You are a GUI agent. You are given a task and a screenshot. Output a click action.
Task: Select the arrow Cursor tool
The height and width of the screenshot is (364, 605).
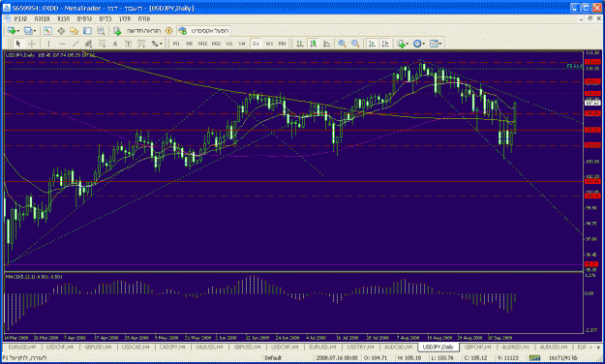pyautogui.click(x=18, y=44)
